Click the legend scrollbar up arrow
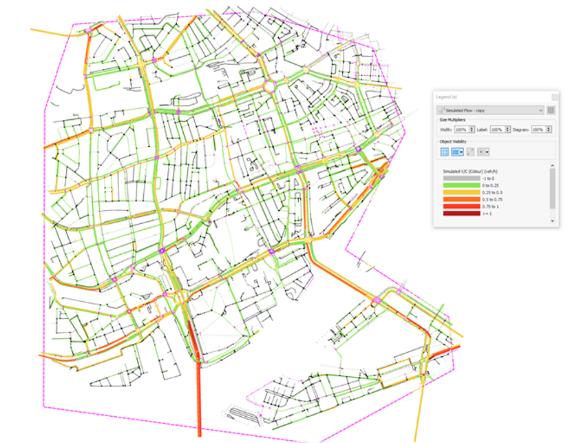The image size is (568, 443). click(552, 165)
